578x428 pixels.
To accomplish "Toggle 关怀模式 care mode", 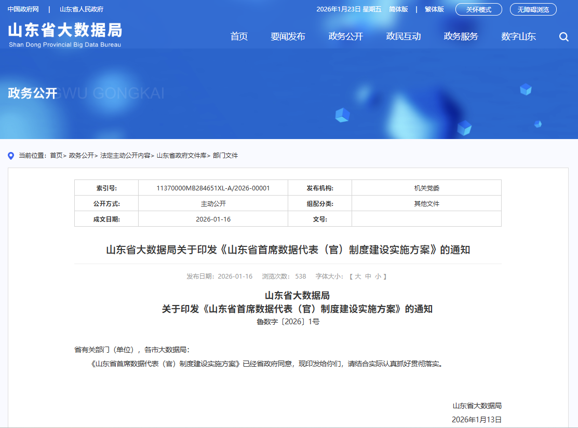I will (478, 9).
